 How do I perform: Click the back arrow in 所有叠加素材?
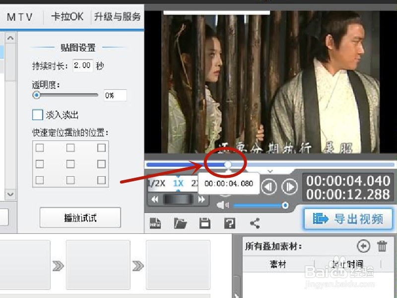[364, 246]
